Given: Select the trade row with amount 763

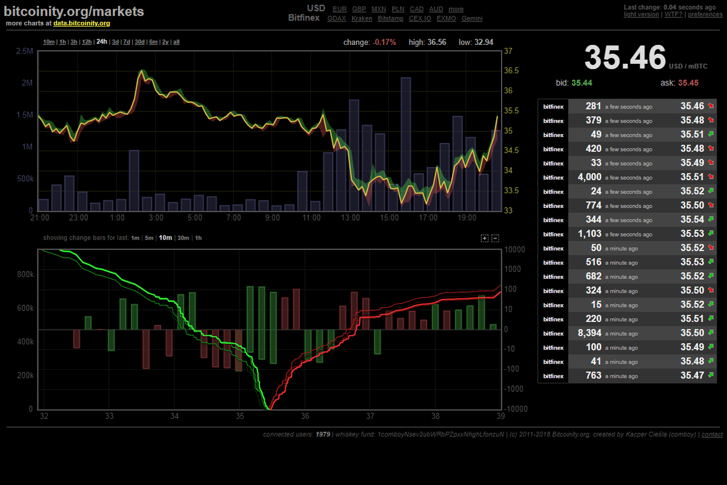Looking at the screenshot, I should pyautogui.click(x=627, y=376).
